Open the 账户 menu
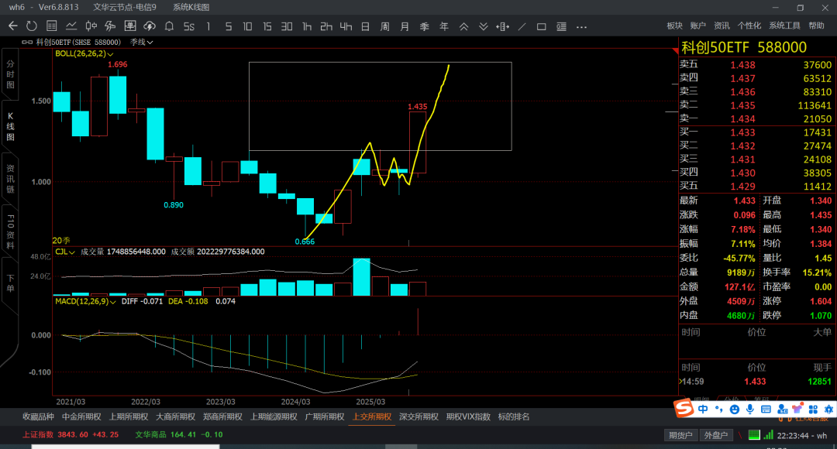Viewport: 837px width, 449px height. [x=697, y=26]
